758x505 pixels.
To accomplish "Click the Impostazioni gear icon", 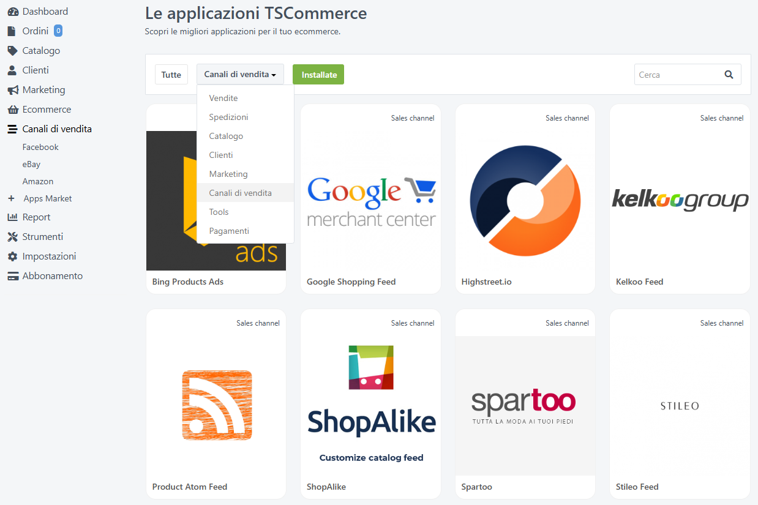I will pos(12,256).
